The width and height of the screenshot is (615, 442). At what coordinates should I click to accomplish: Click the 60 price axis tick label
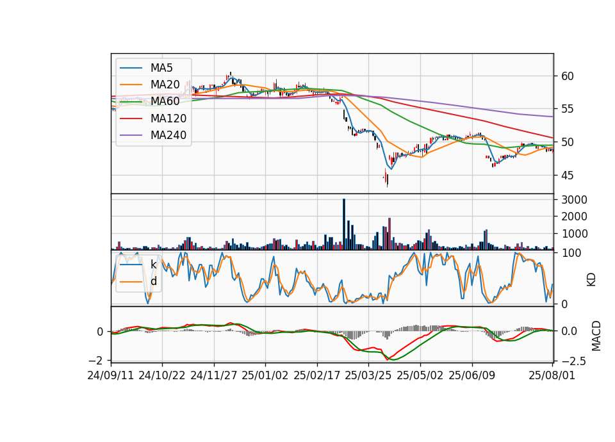click(x=568, y=76)
